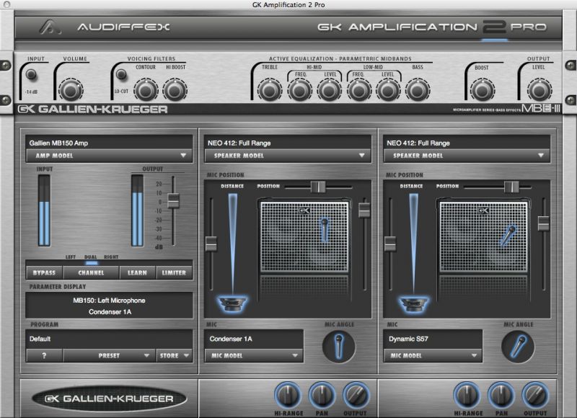Open the Amp Model dropdown
Screen dimensions: 577x418
coord(110,156)
